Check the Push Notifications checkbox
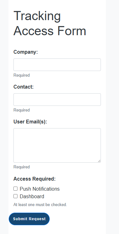This screenshot has height=234, width=119. coord(15,189)
